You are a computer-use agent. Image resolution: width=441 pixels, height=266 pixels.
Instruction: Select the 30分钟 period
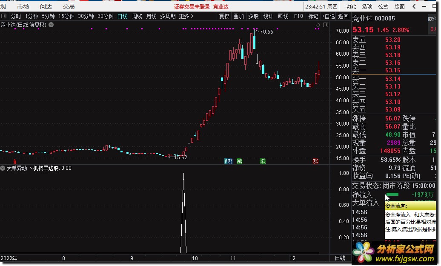point(86,16)
